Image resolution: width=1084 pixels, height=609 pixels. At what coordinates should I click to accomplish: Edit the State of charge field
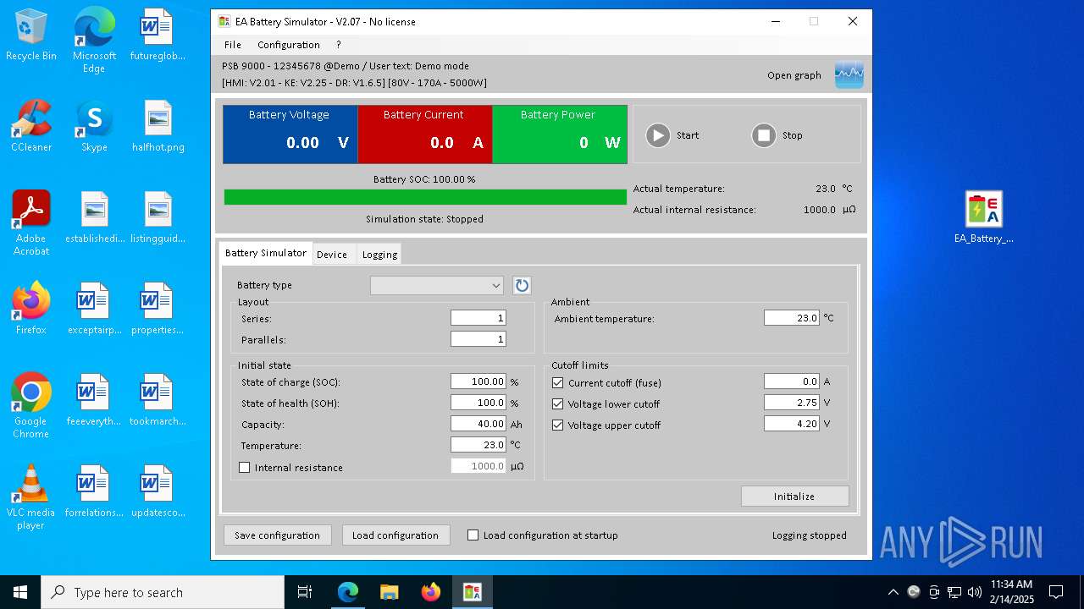pos(478,381)
